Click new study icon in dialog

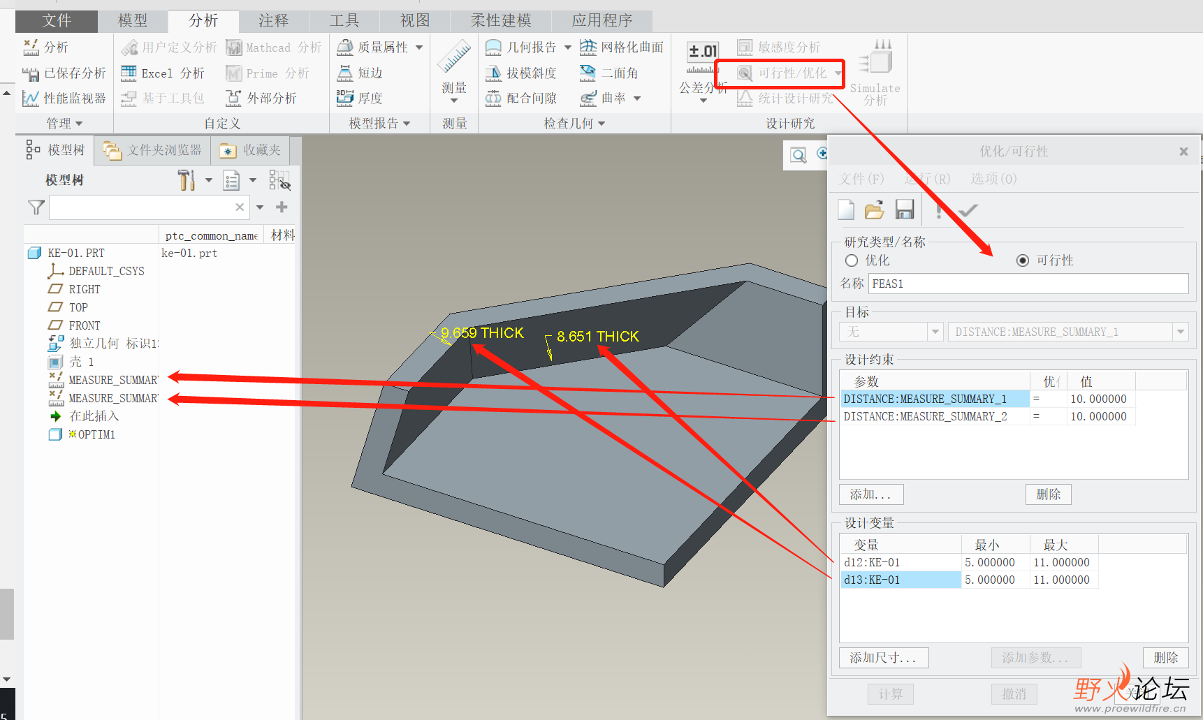pyautogui.click(x=846, y=210)
